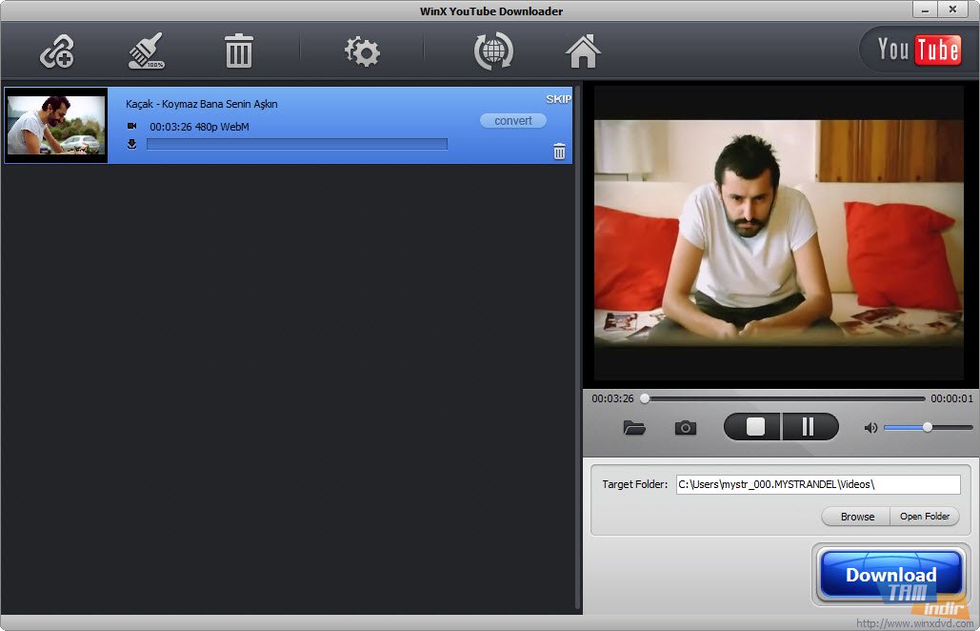
Task: Close the WinX YouTube Downloader window
Action: pos(952,10)
